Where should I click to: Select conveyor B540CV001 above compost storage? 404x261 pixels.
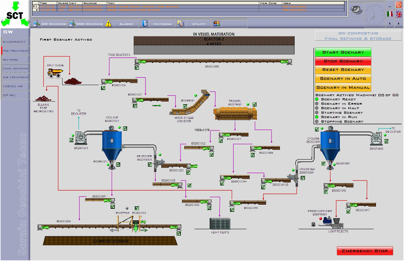click(109, 227)
